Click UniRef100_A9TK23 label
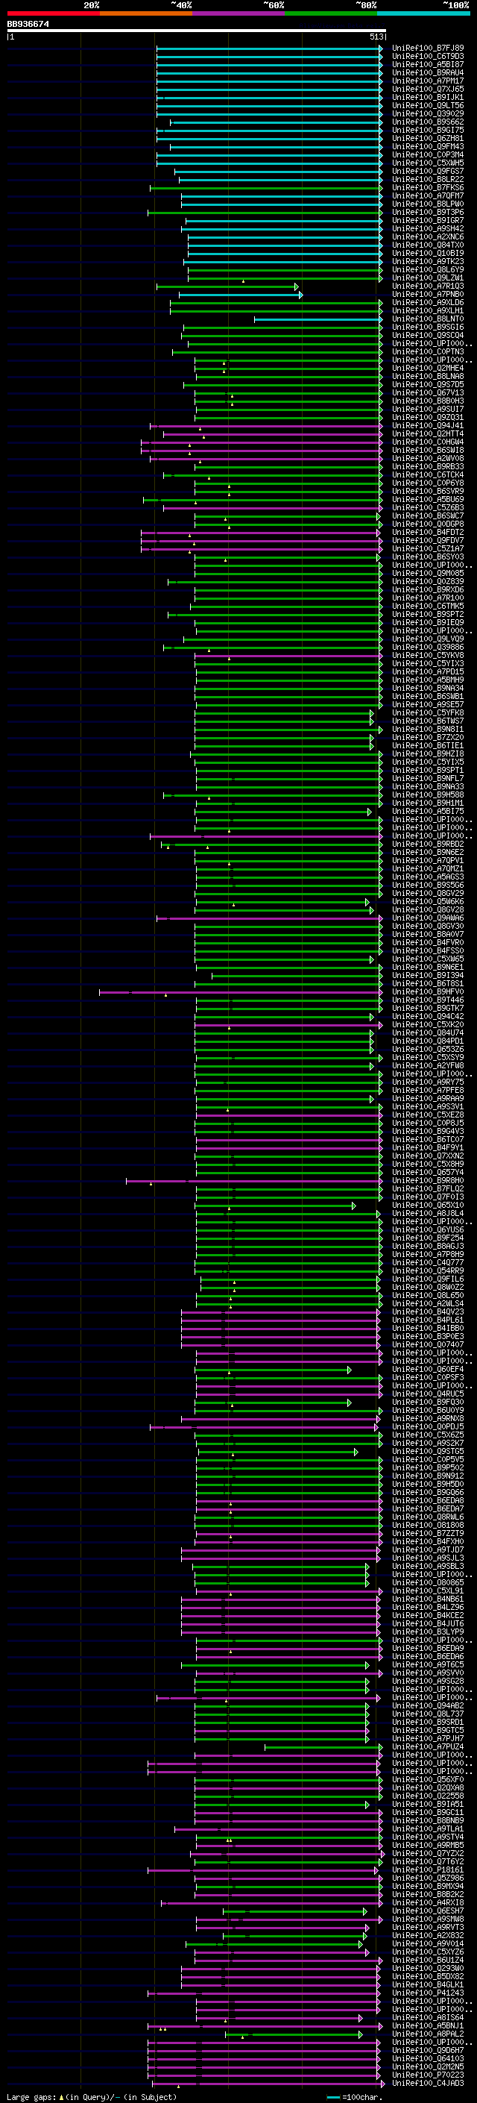 (x=428, y=261)
